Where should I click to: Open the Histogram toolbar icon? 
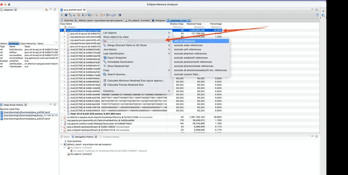[x=66, y=15]
